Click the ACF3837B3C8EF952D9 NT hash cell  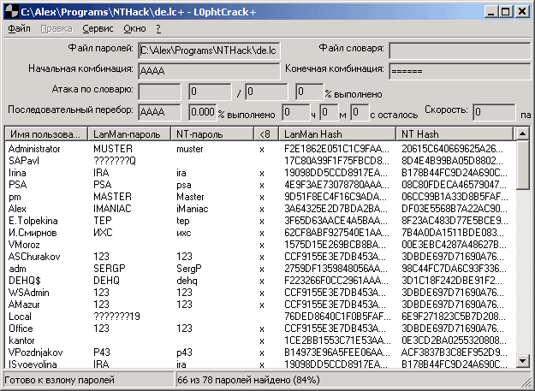(455, 352)
